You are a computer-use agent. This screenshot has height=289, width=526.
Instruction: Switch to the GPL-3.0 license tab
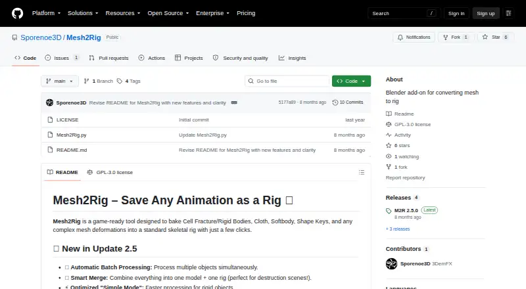(110, 172)
